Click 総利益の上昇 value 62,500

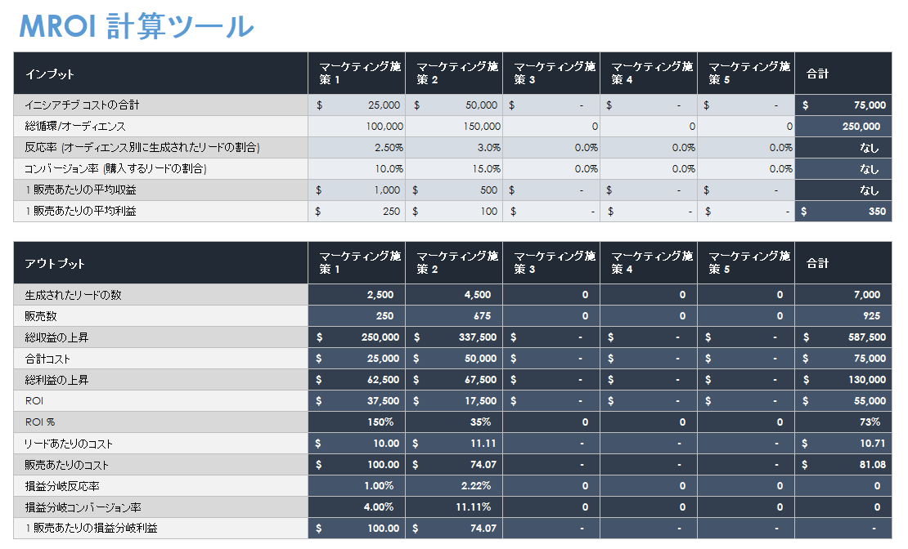357,380
